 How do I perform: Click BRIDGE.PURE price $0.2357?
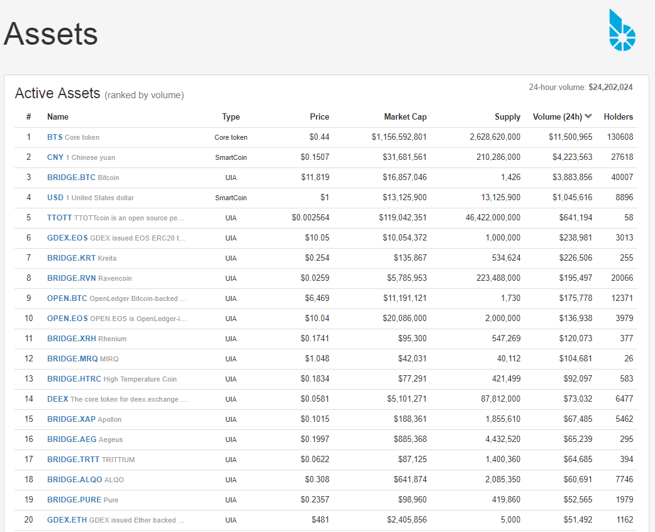tap(315, 500)
